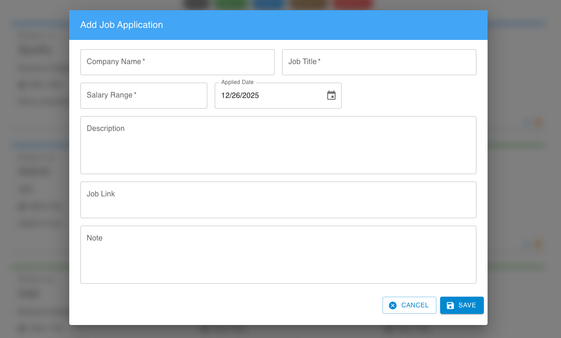
Task: Click the Add Job Application dialog title
Action: [121, 25]
